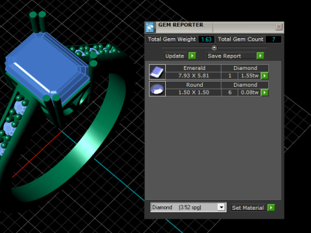Viewport: 311px width, 233px height.
Task: Close the Gem Reporter window
Action: pos(279,27)
